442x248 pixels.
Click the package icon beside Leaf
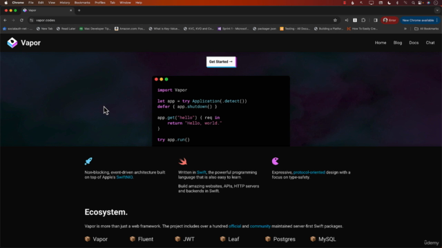tap(222, 239)
